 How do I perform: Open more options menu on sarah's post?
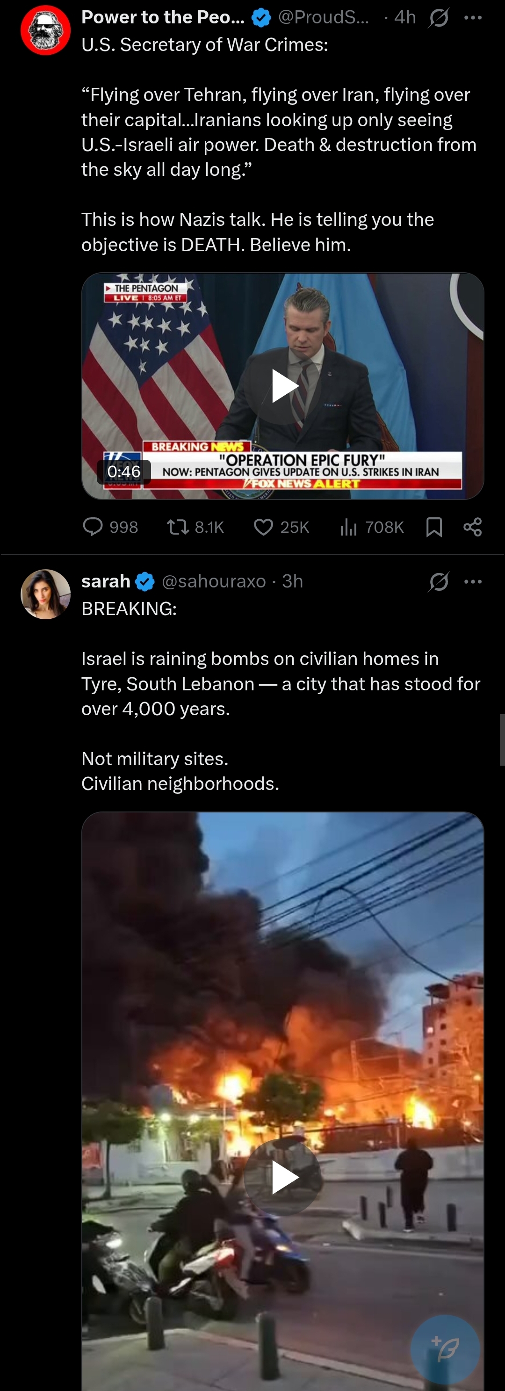click(x=473, y=581)
